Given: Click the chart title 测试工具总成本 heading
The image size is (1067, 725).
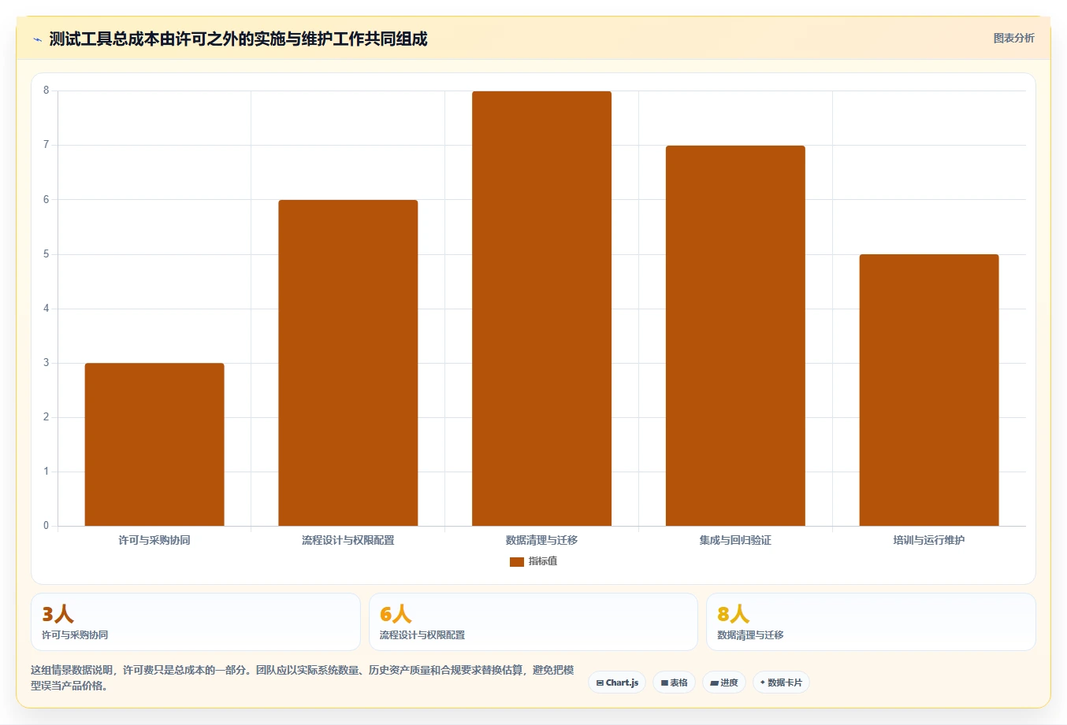Looking at the screenshot, I should pos(238,39).
